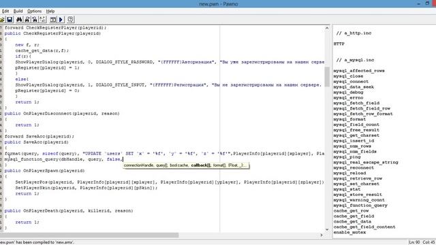The image size is (436, 245).
Task: Select mysql_num_rows in the function list
Action: (x=352, y=146)
